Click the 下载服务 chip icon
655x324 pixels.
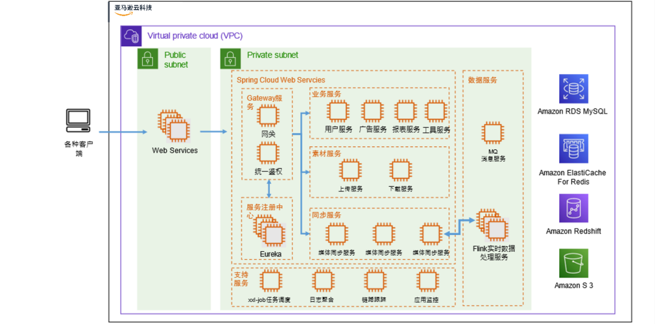401,170
